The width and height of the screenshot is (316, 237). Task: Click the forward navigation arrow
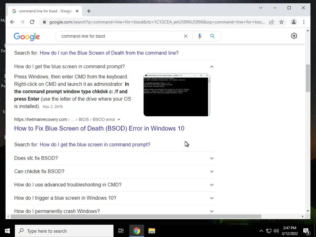click(x=22, y=22)
